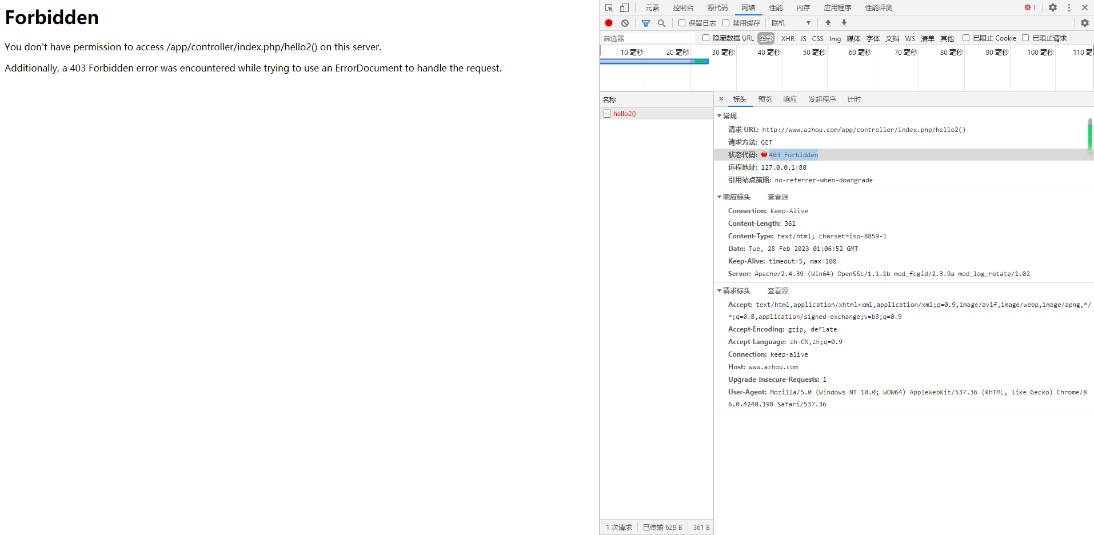Filter requests by 清单
The width and height of the screenshot is (1094, 535).
[928, 38]
